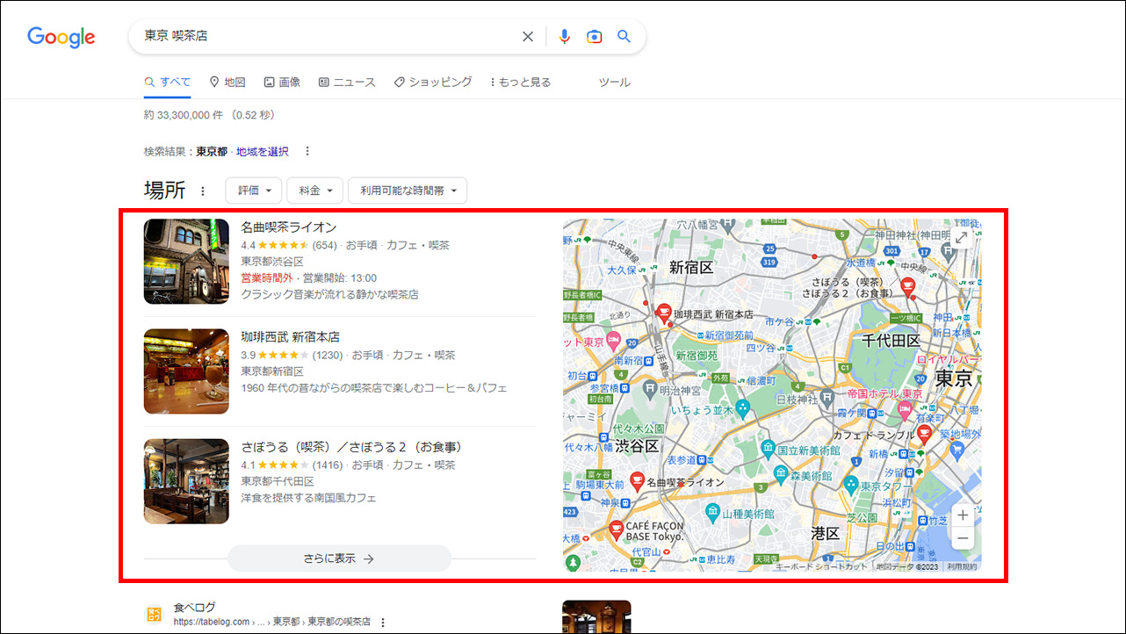
Task: Open the three-dot menu beside 場所 heading
Action: pos(203,191)
